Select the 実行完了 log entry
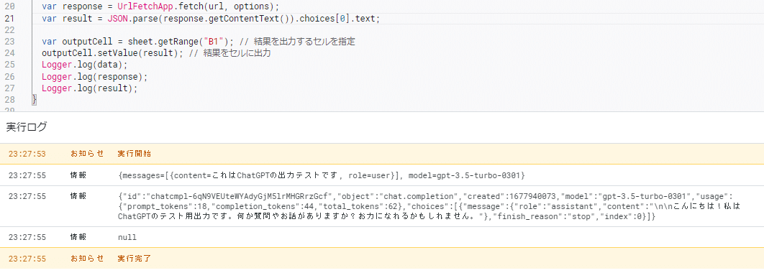 pyautogui.click(x=382, y=259)
